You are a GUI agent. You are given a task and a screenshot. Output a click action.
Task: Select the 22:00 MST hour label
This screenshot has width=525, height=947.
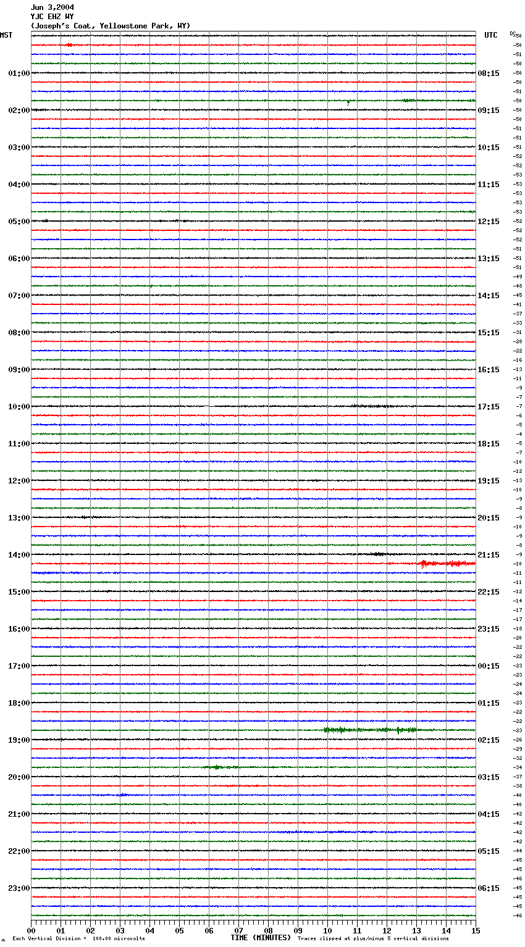[x=19, y=851]
